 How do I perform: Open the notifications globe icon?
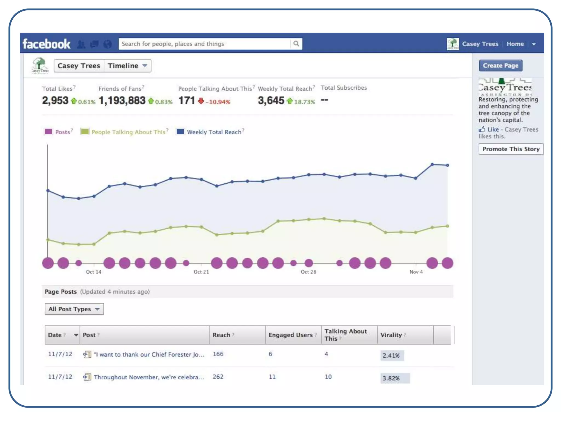108,44
